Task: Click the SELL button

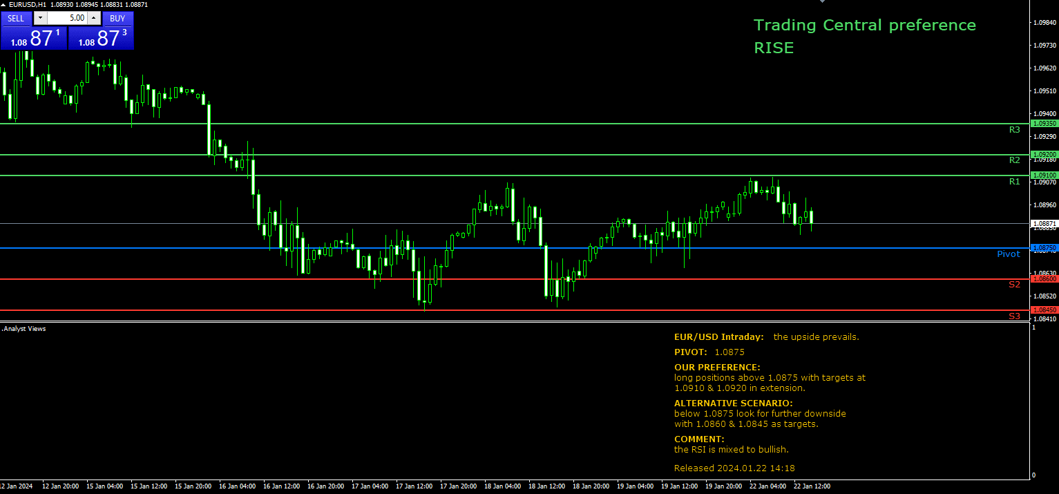Action: click(16, 19)
